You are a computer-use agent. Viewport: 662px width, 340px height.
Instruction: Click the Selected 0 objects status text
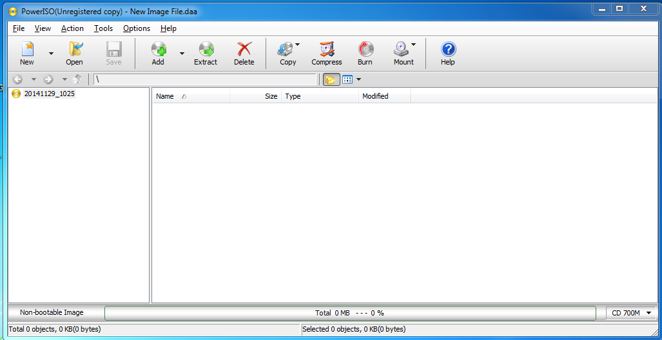point(355,328)
